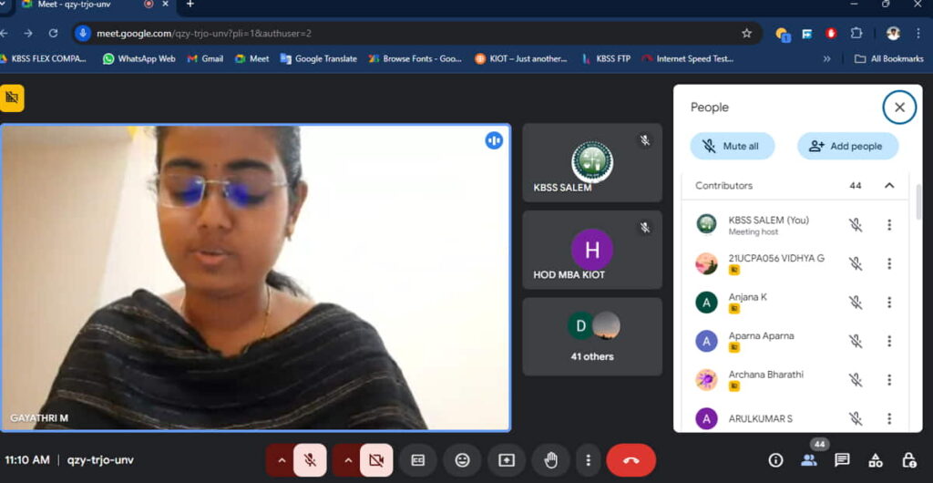This screenshot has height=483, width=933.
Task: Mute ARULKUMAR S microphone icon
Action: coord(855,419)
